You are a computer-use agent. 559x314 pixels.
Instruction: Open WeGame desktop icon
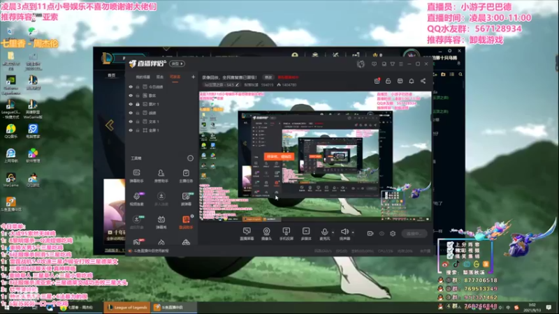tap(10, 180)
